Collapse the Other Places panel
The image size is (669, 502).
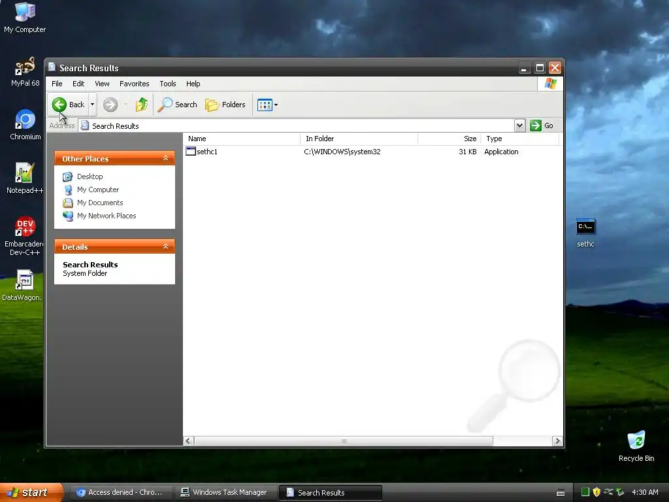click(165, 158)
